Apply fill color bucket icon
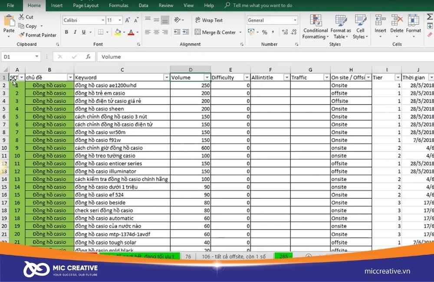 click(x=118, y=32)
